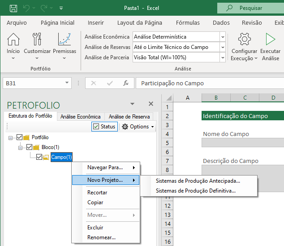Open the Fórmulas ribbon tab
Image resolution: width=284 pixels, height=246 pixels.
coord(188,22)
